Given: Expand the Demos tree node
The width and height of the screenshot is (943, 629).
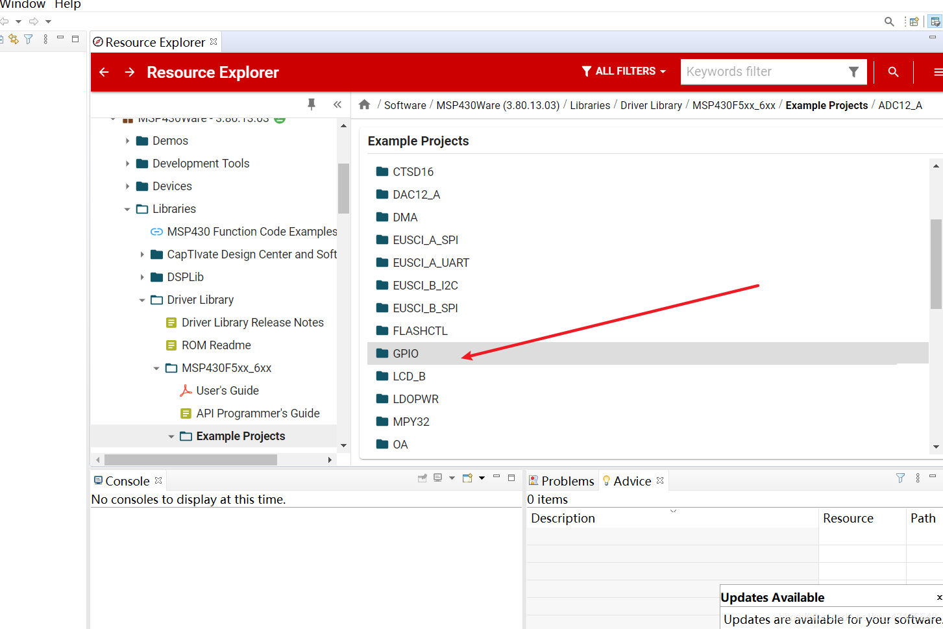Looking at the screenshot, I should [x=127, y=141].
